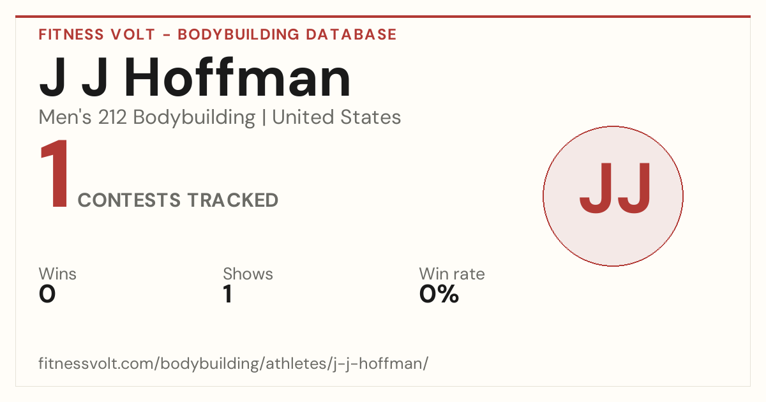766x402 pixels.
Task: Click the word Hoffman in the title
Action: [237, 78]
